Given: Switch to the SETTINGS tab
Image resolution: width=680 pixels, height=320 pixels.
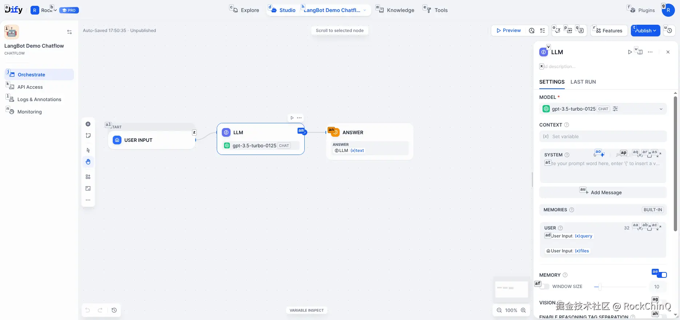Looking at the screenshot, I should click(552, 82).
